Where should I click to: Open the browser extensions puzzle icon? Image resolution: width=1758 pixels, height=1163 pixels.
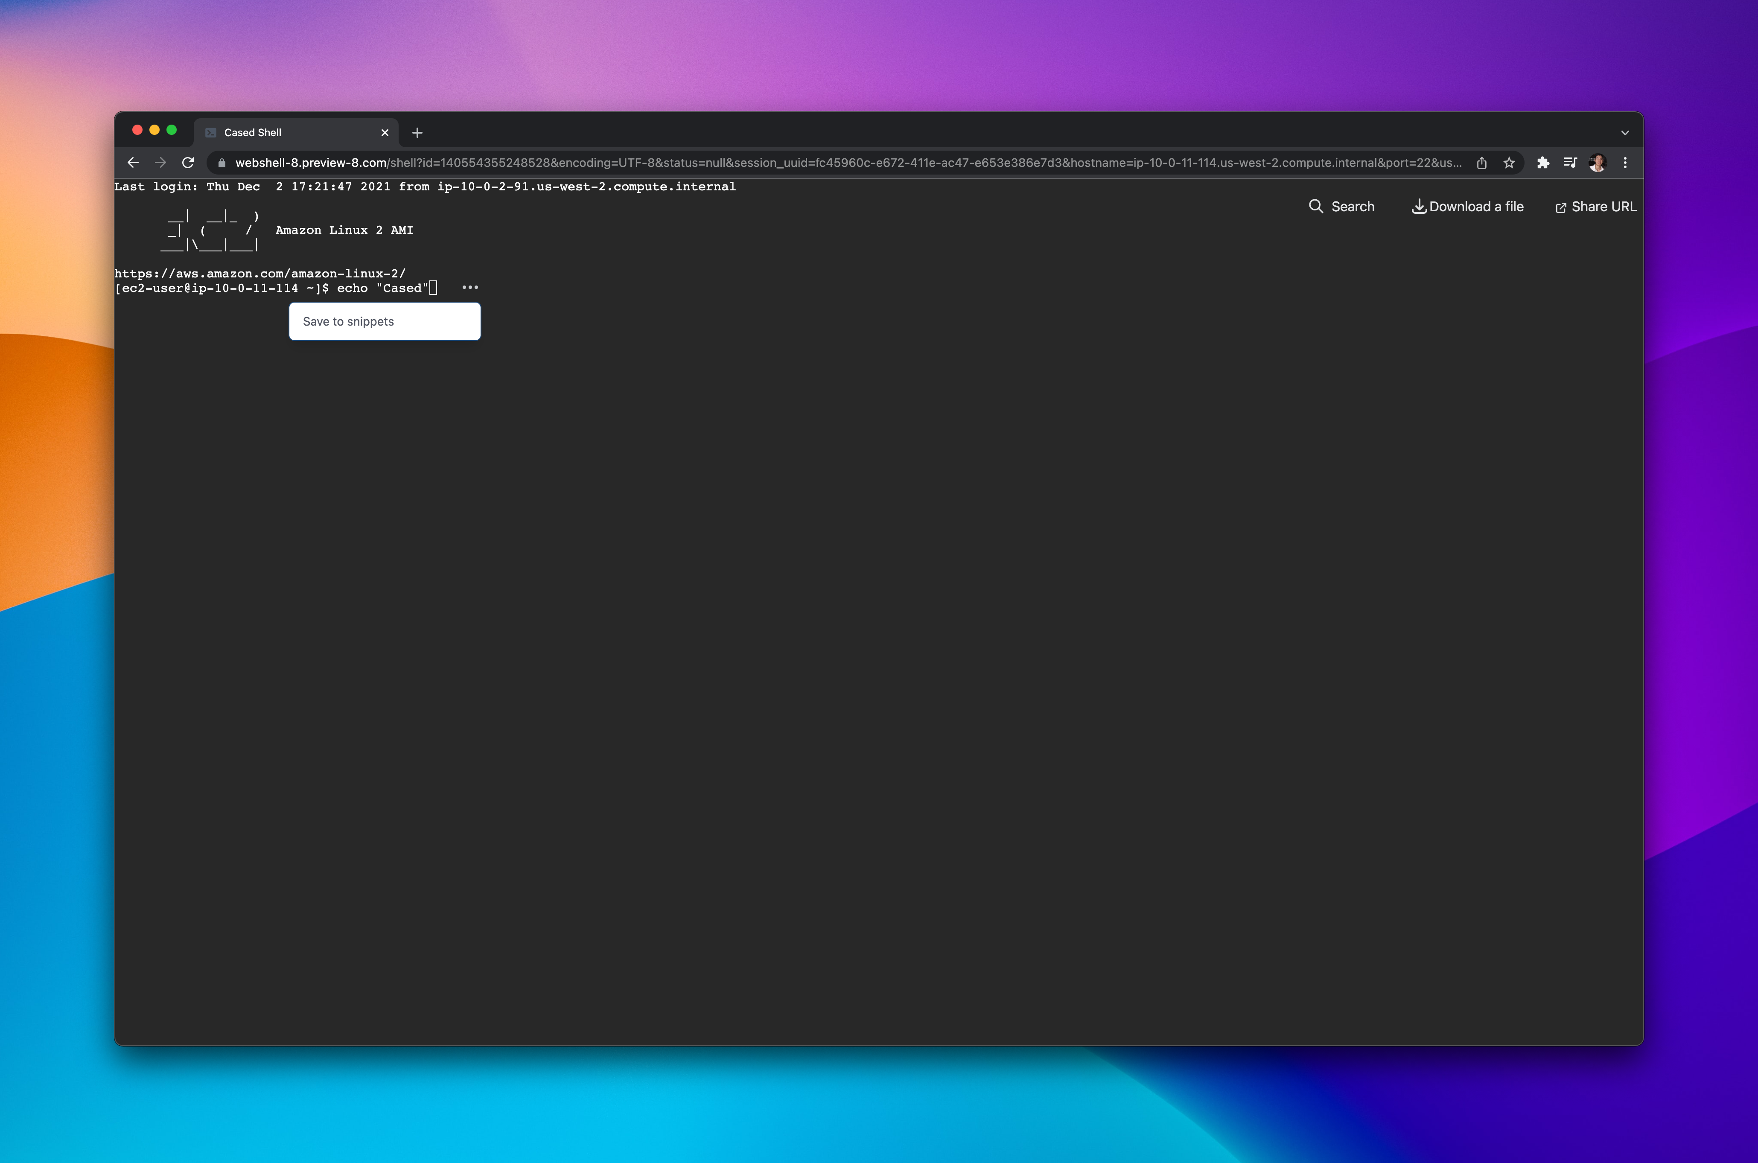(x=1543, y=163)
